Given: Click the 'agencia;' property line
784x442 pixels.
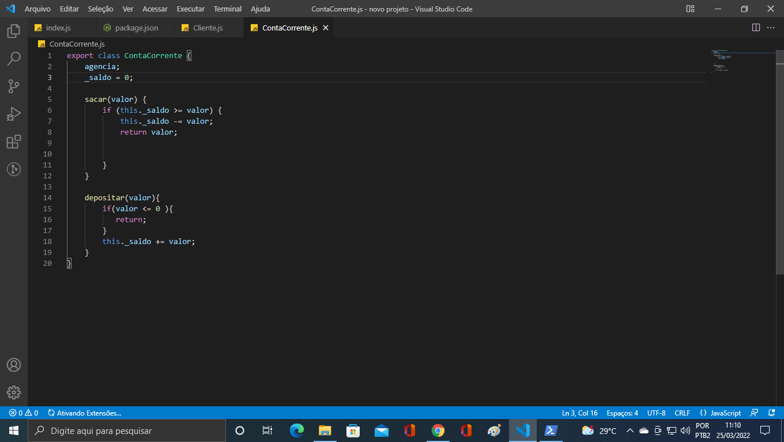Looking at the screenshot, I should coord(102,66).
